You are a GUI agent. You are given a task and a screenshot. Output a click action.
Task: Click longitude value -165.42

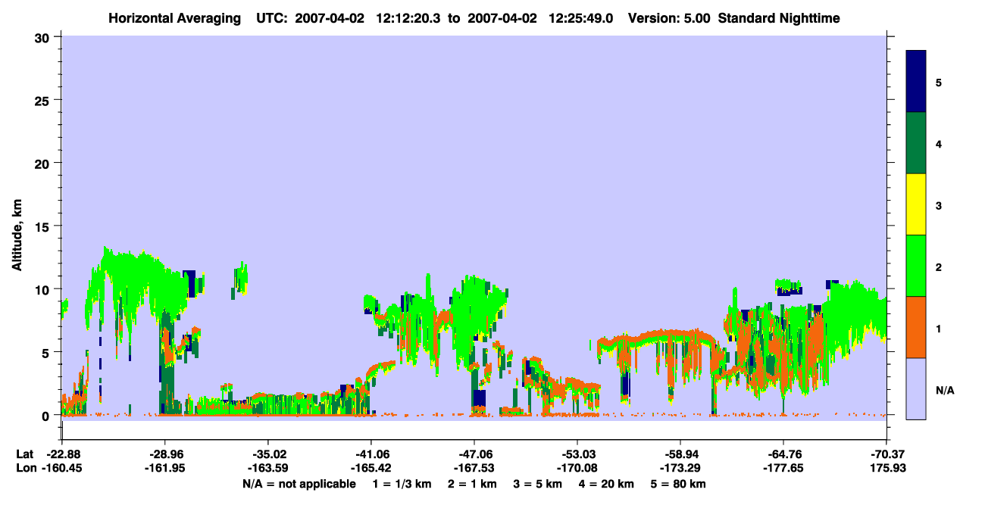tap(371, 469)
